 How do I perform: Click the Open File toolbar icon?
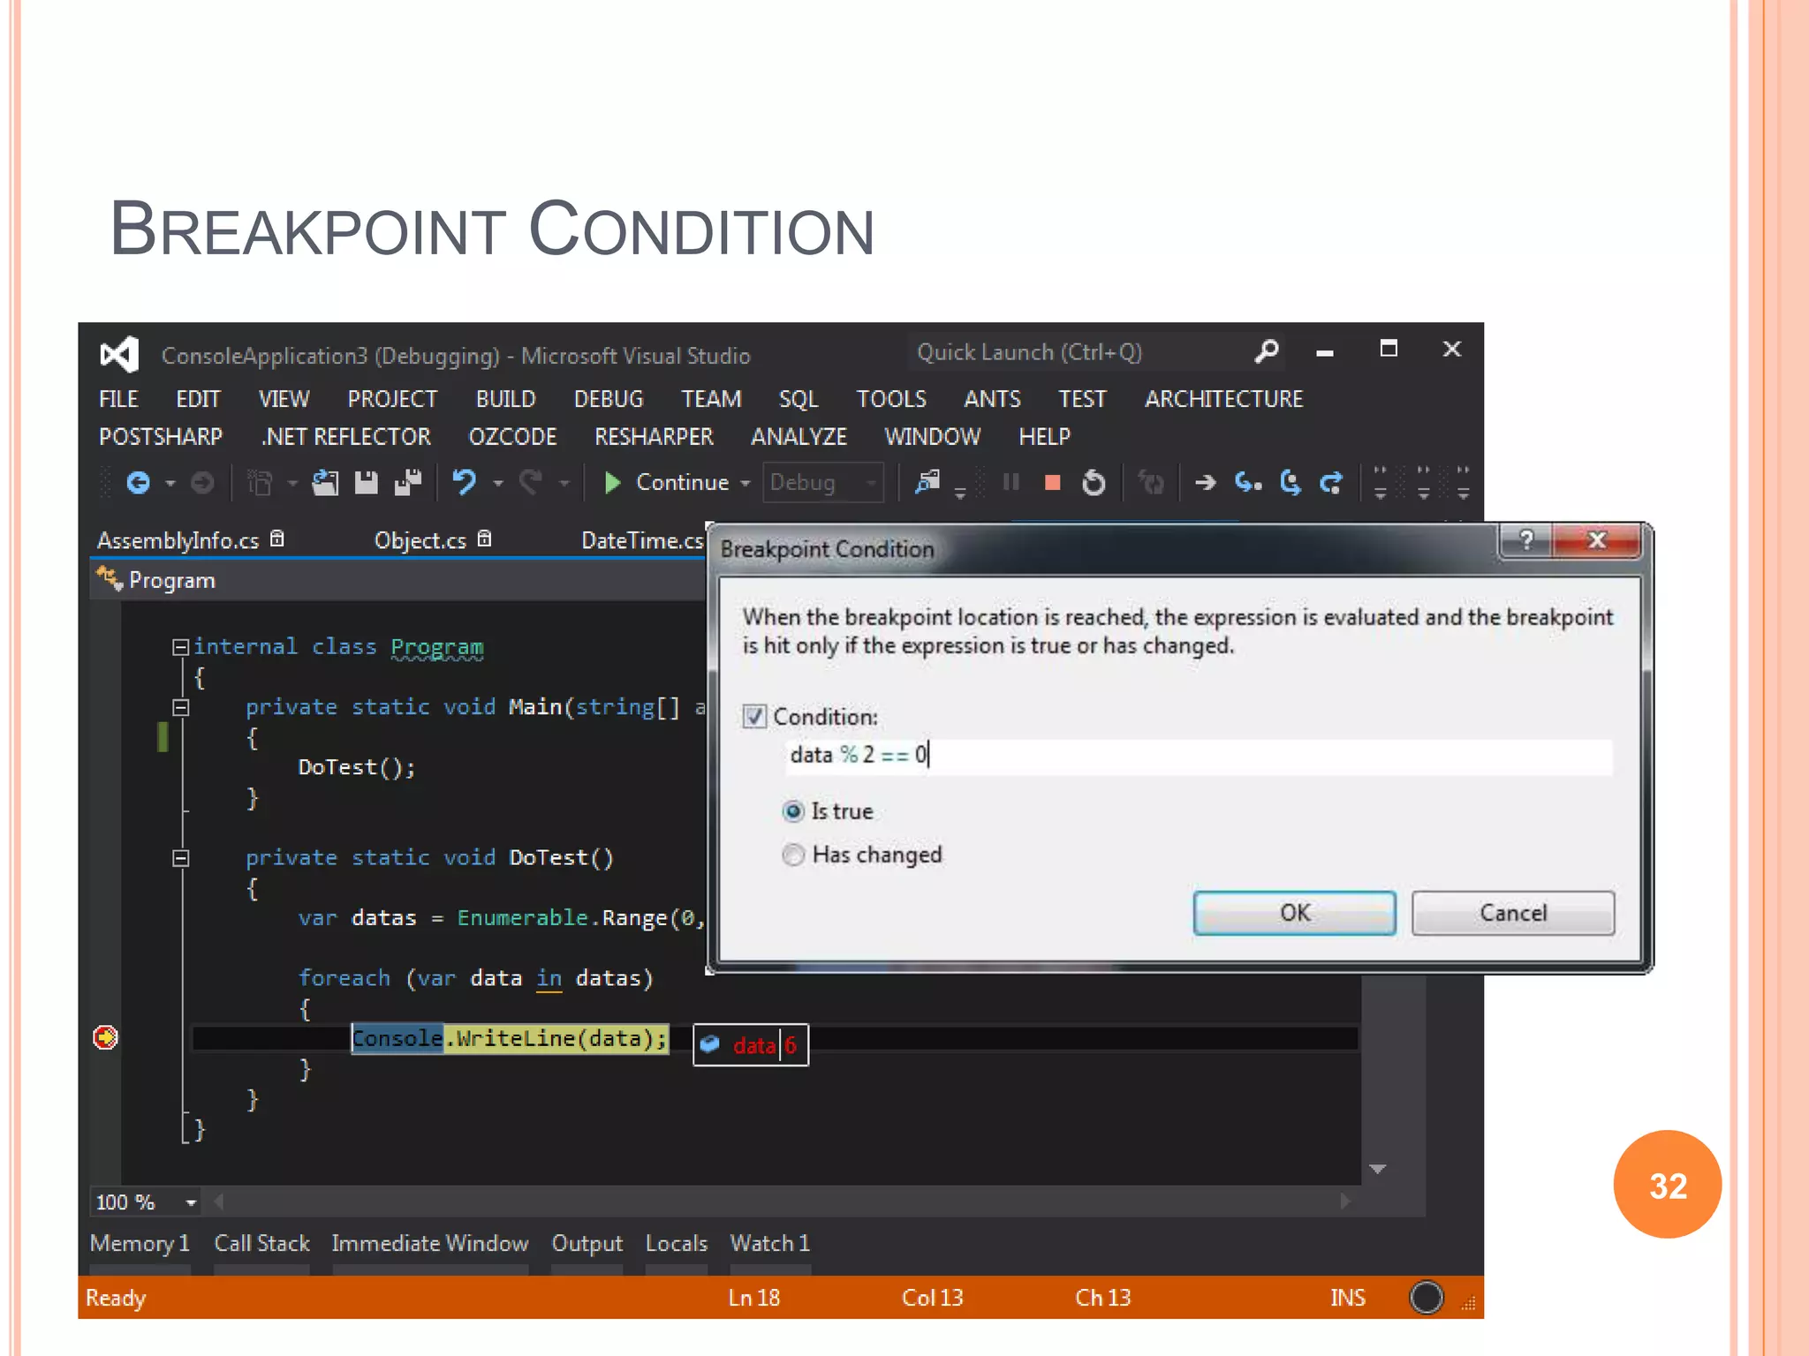(325, 483)
